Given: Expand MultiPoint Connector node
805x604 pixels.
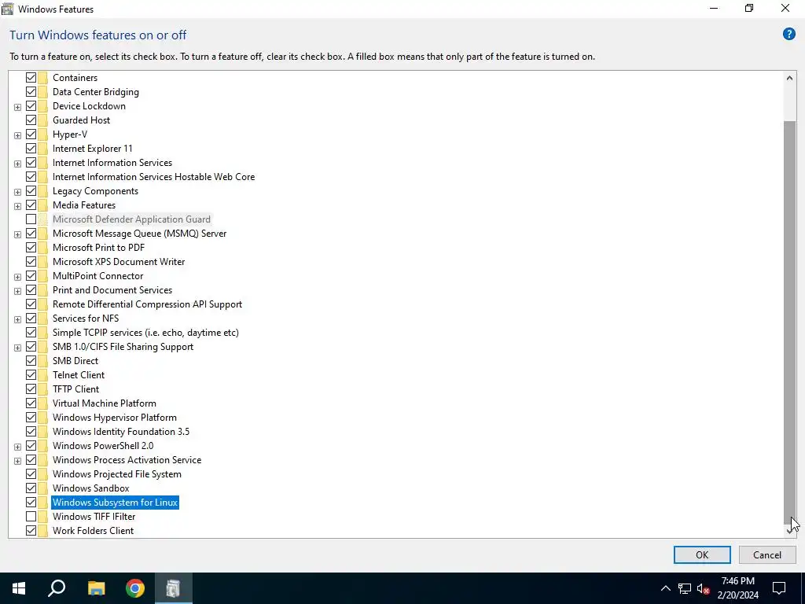Looking at the screenshot, I should (17, 277).
